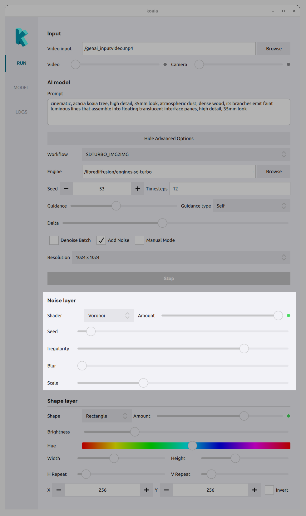Switch to the MODEL tab
This screenshot has width=306, height=516.
point(21,88)
